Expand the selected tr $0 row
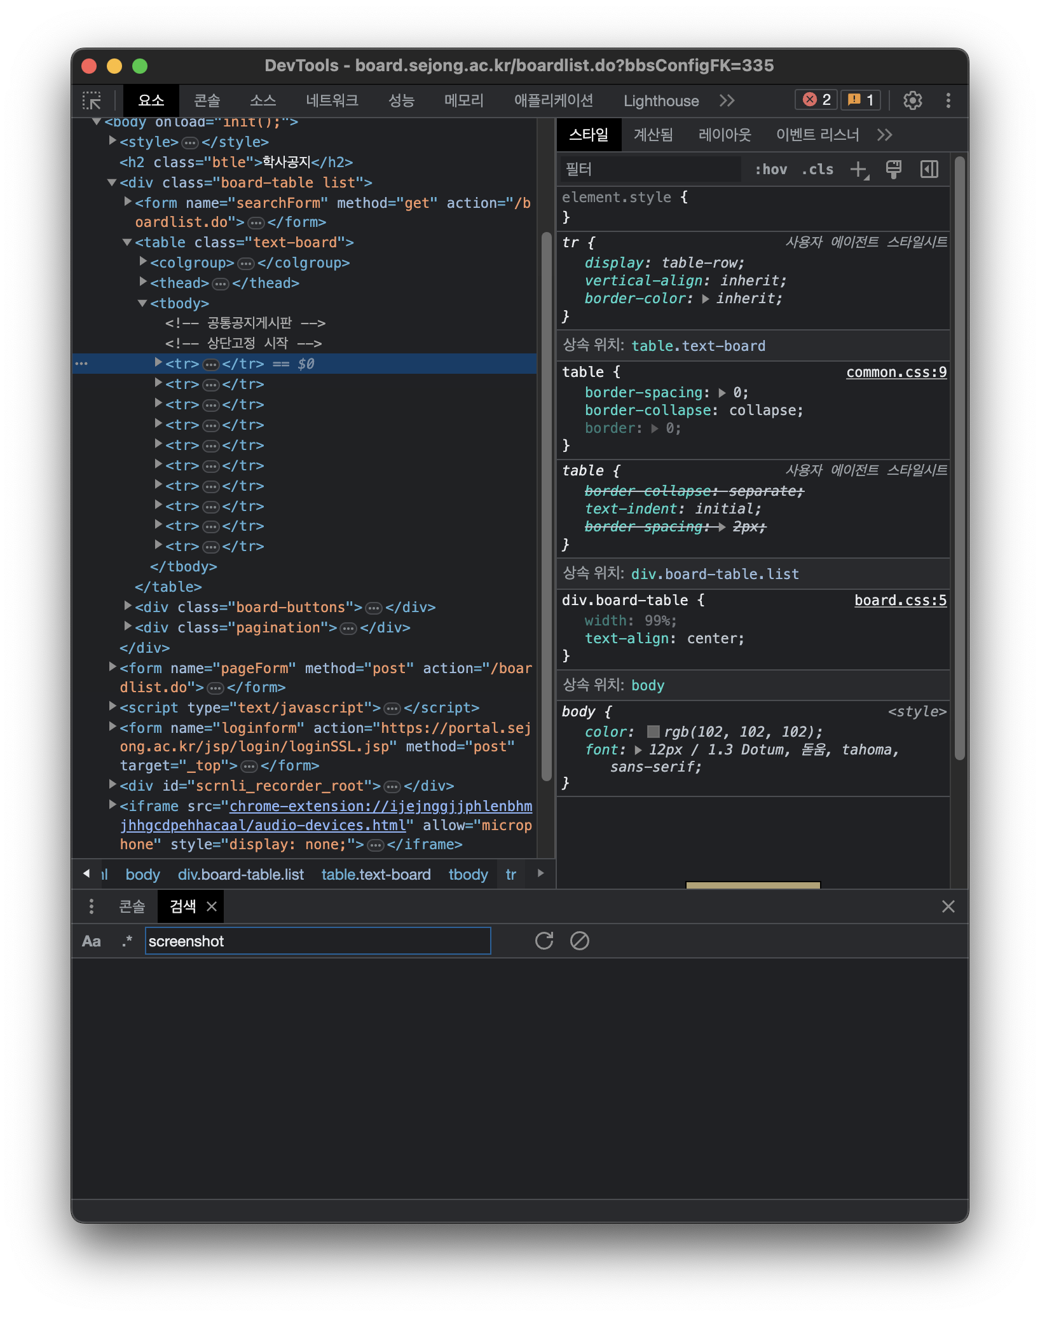 click(158, 362)
